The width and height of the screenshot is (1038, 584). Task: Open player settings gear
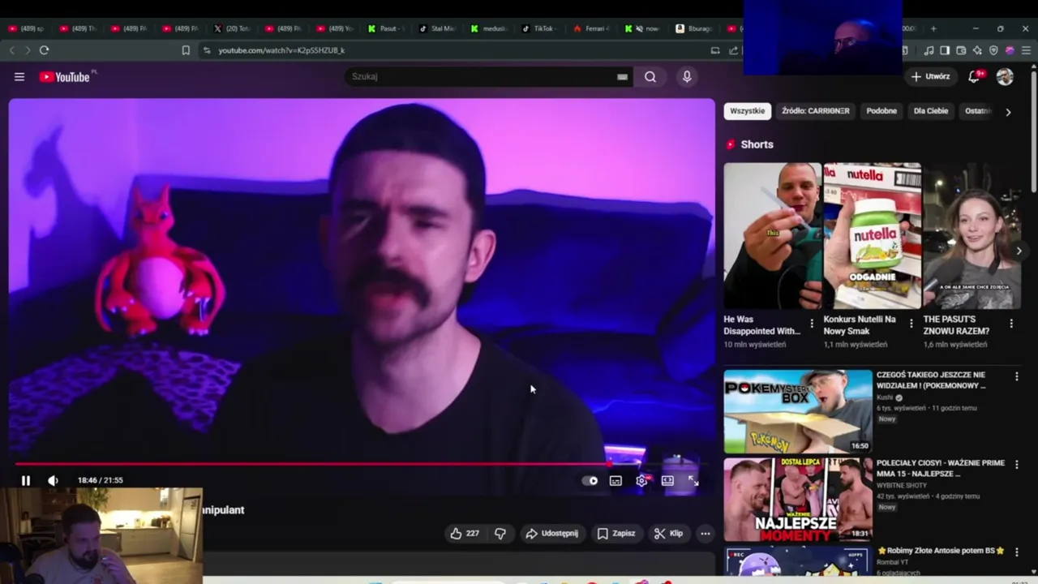(x=641, y=480)
